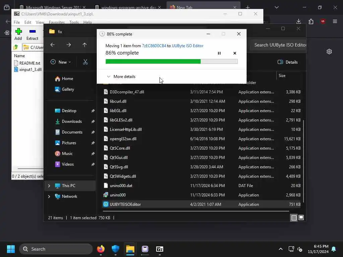Click the Extract button in 7-Zip
343x257 pixels.
pos(32,34)
